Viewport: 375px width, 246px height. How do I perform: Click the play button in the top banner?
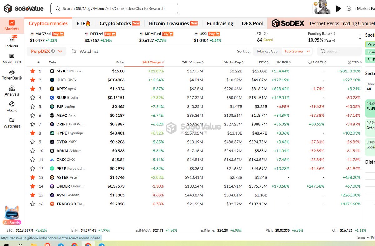click(338, 9)
